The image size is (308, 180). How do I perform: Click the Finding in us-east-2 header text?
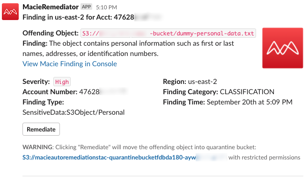92,17
